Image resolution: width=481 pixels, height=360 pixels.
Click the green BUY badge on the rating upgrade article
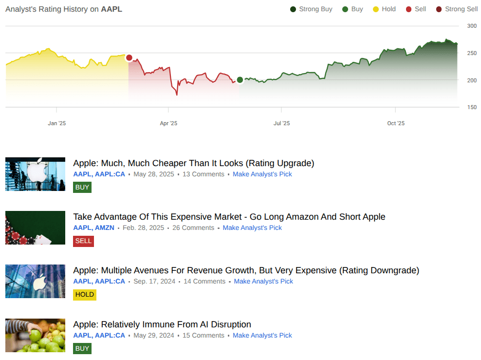[x=82, y=187]
